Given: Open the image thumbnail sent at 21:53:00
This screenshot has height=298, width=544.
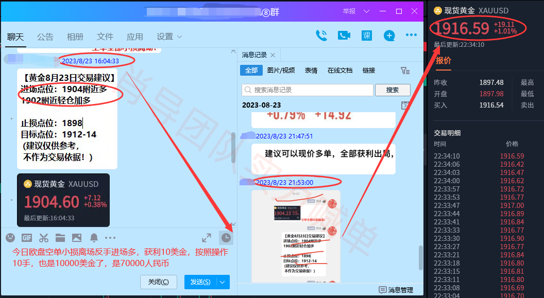Looking at the screenshot, I should click(x=296, y=236).
